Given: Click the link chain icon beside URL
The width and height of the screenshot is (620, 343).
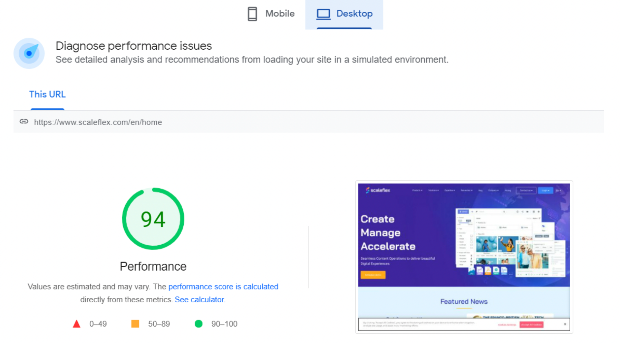Looking at the screenshot, I should click(x=24, y=121).
